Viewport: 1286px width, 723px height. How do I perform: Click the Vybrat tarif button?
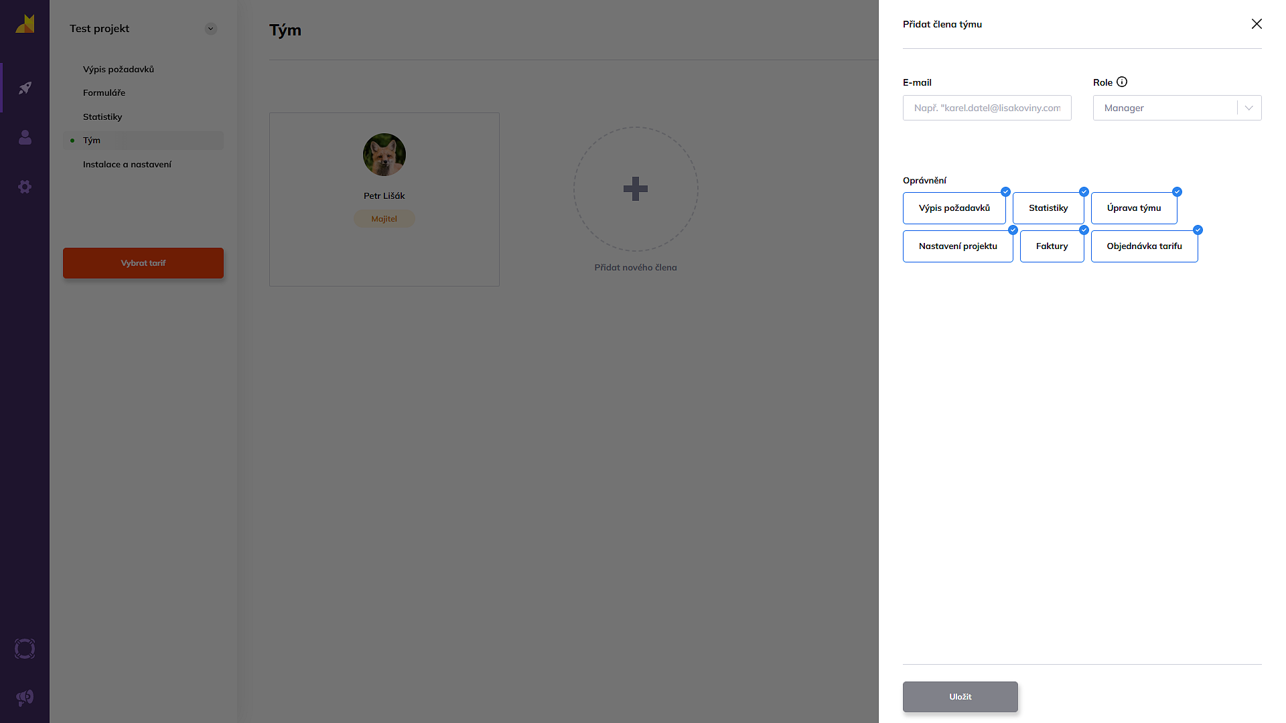point(143,263)
